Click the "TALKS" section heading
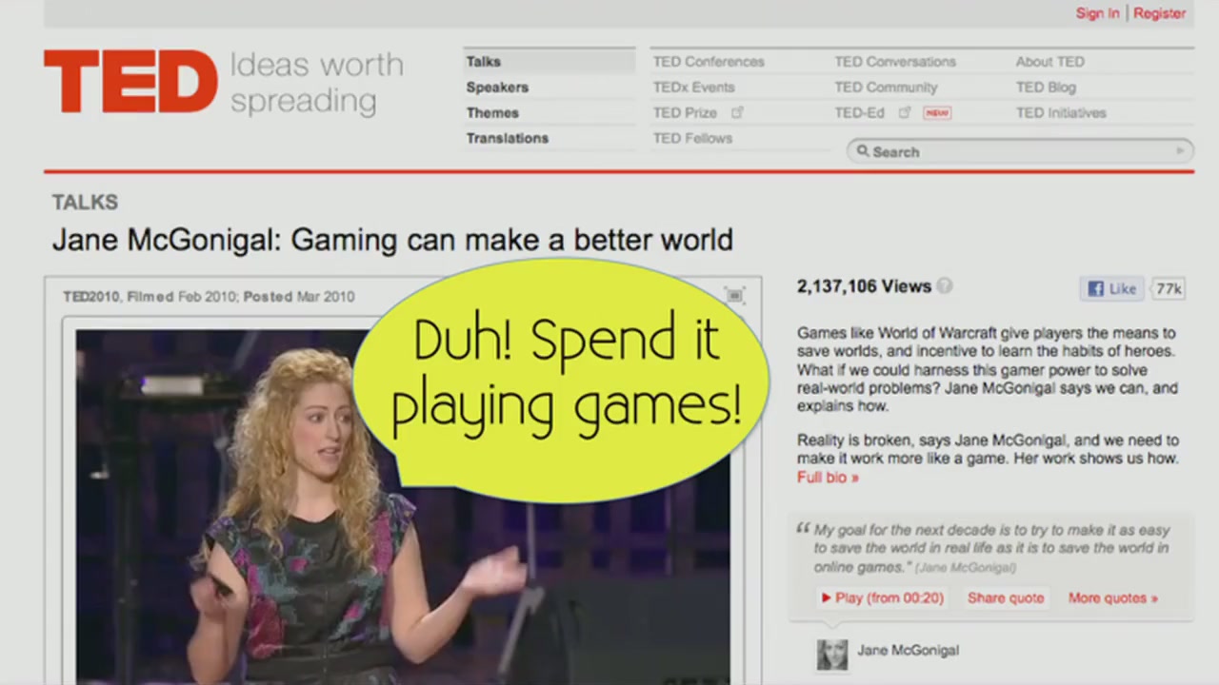 point(85,202)
